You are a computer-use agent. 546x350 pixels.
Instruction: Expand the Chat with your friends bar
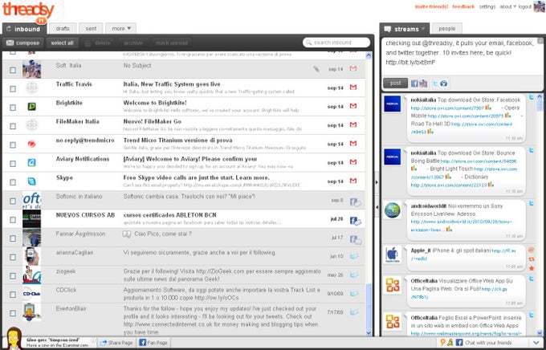536,343
